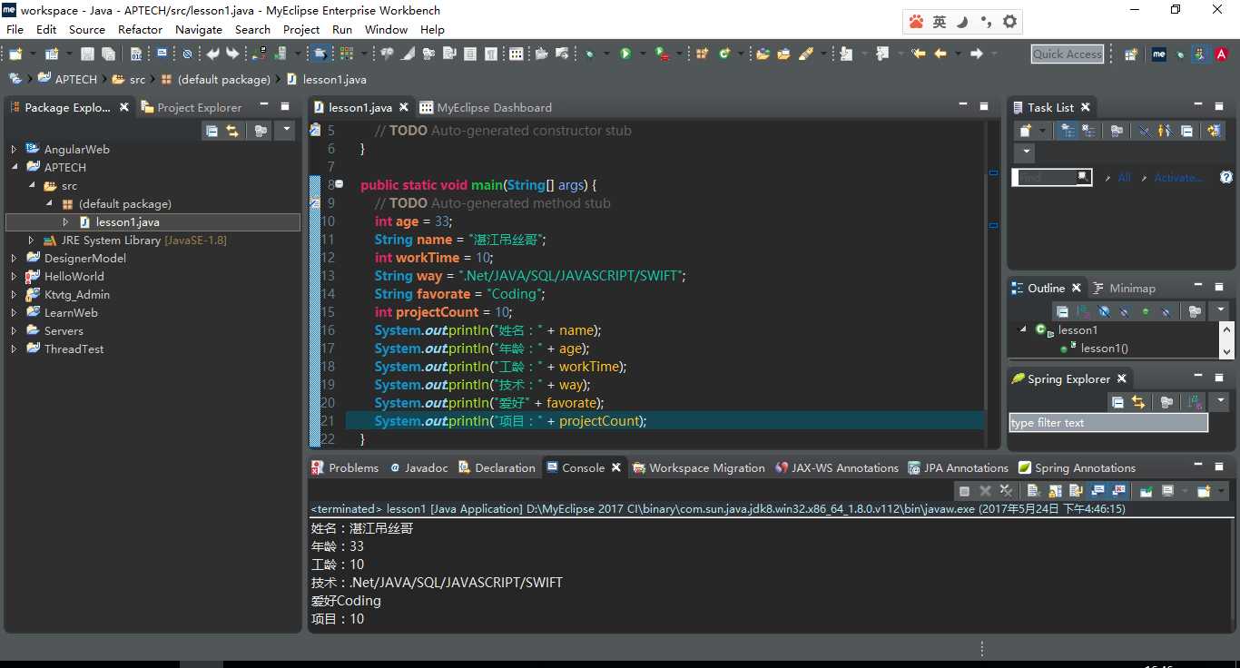This screenshot has width=1240, height=668.
Task: Click the Activate... link in Task List
Action: click(x=1177, y=178)
